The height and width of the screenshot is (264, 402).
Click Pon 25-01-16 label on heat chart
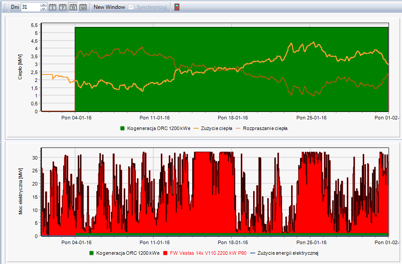tap(311, 118)
